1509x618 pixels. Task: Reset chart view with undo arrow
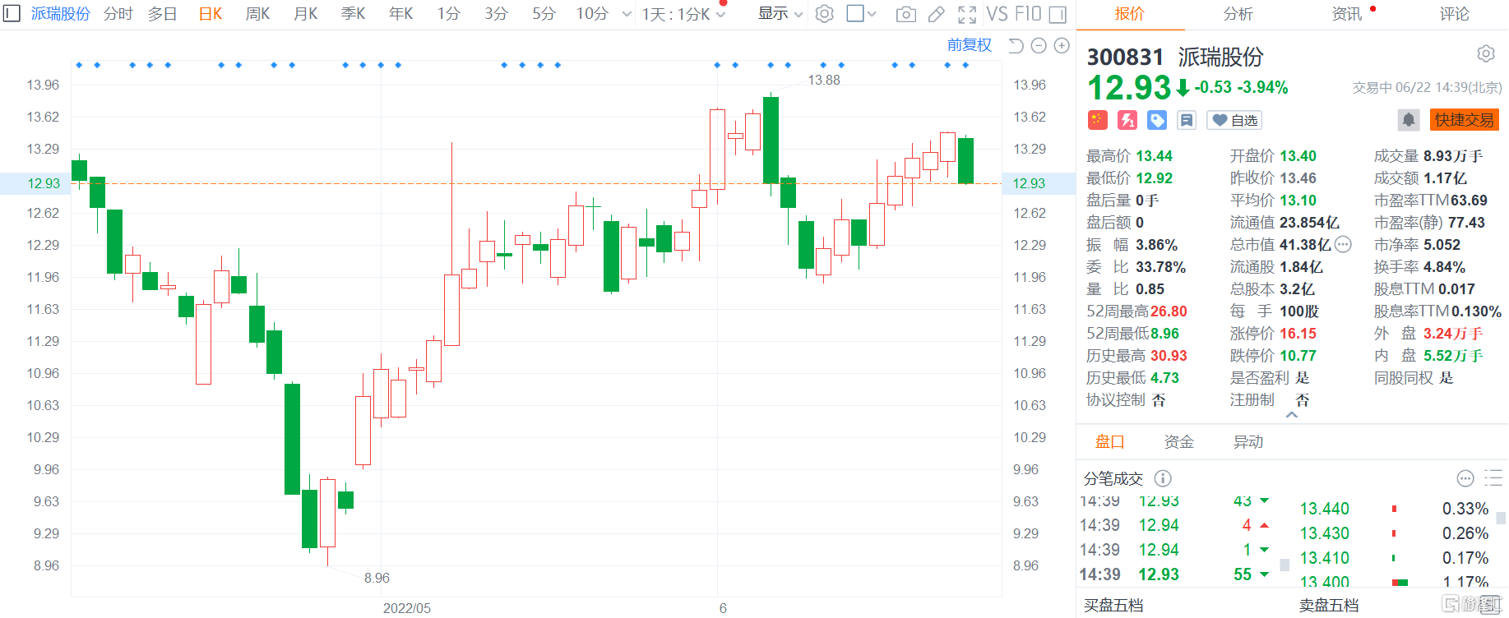(1016, 46)
